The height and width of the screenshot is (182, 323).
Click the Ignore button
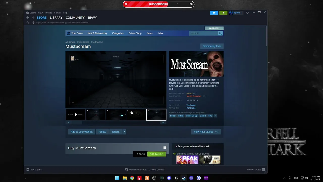click(116, 132)
